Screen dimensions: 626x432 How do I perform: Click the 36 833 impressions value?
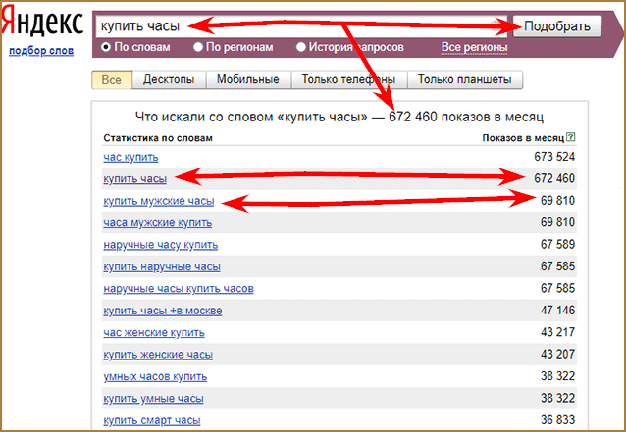(557, 419)
